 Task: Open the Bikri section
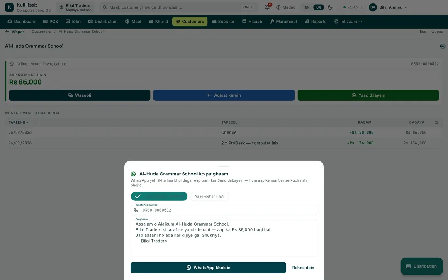coord(73,22)
